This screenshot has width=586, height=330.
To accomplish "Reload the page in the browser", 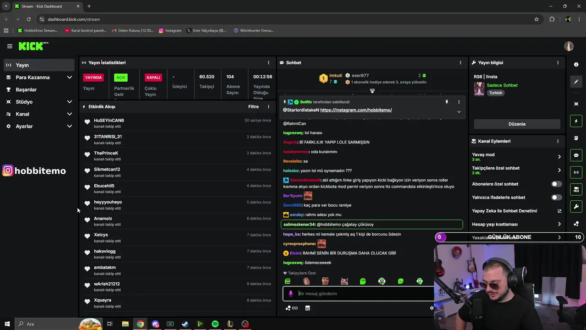I will (x=28, y=19).
